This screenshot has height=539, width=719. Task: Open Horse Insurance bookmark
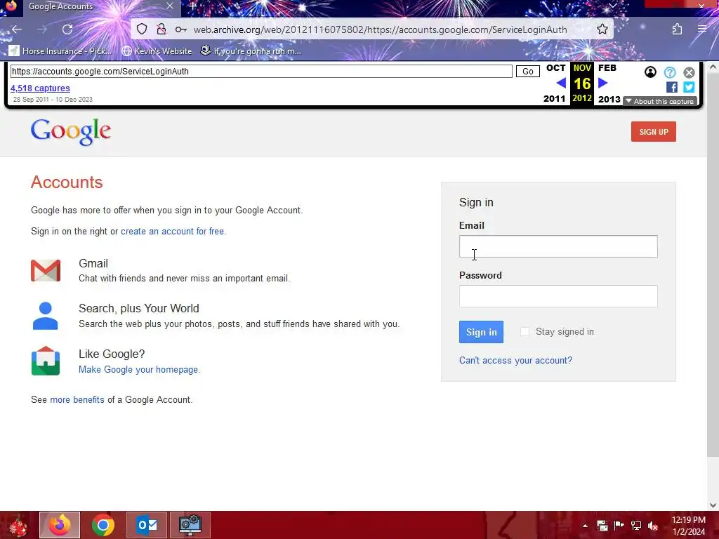(60, 51)
